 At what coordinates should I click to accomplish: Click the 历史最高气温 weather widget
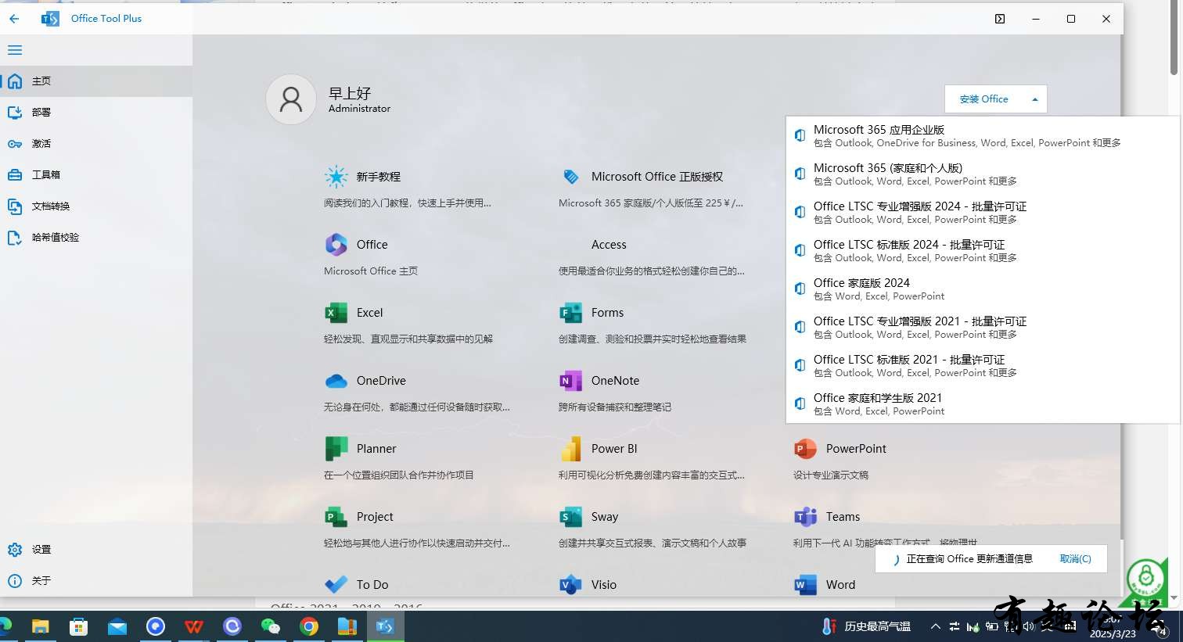pyautogui.click(x=866, y=626)
